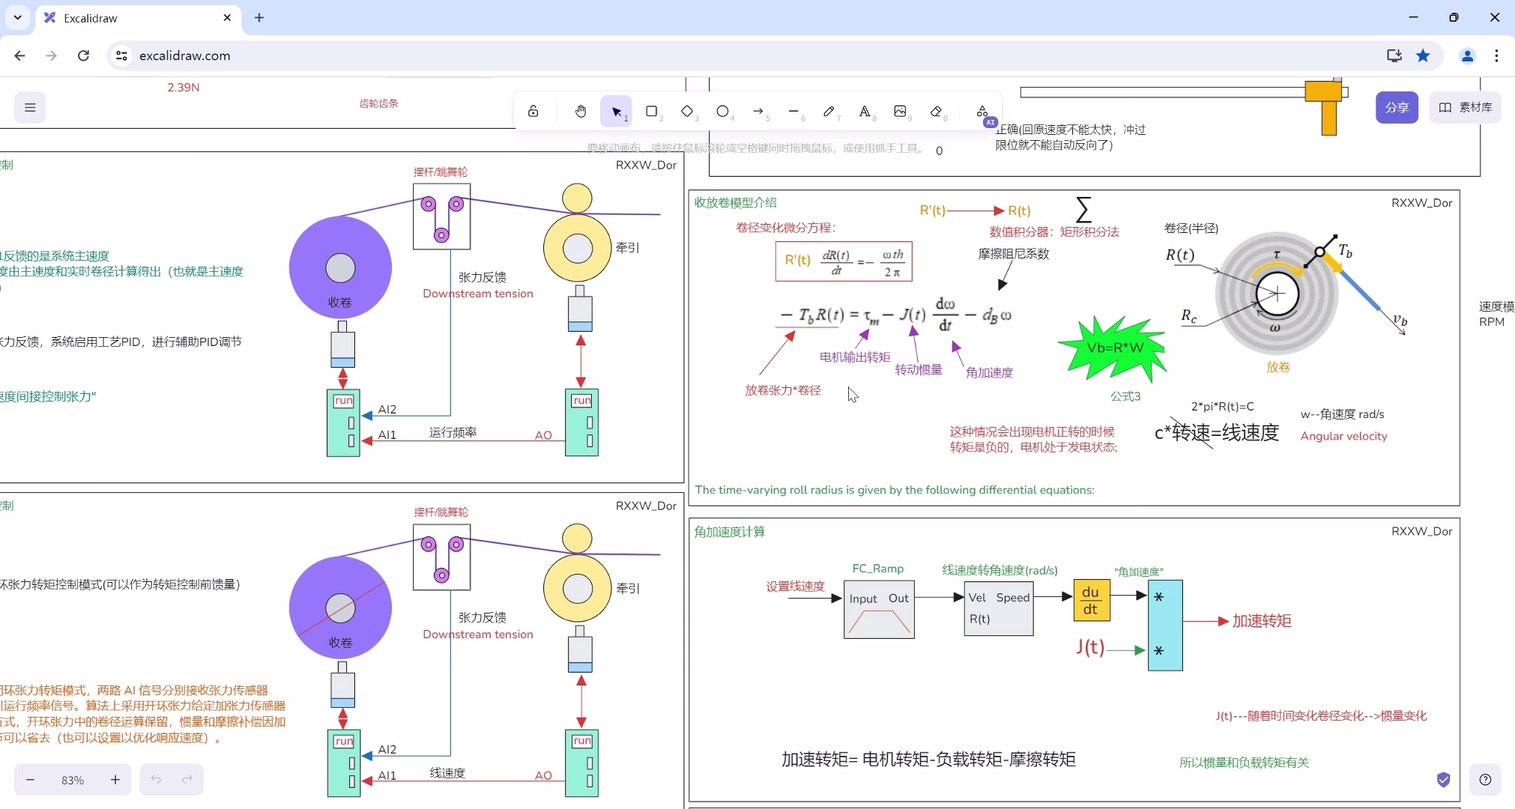Expand the browser tab search dropdown
The height and width of the screenshot is (809, 1515).
pos(17,17)
